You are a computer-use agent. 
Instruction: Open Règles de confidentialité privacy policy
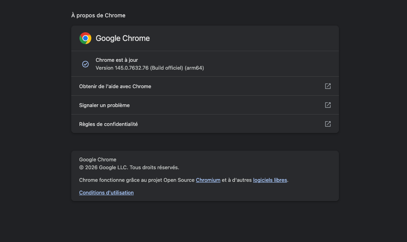108,124
